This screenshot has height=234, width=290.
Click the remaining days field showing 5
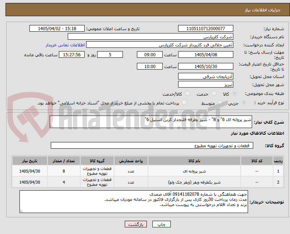point(110,55)
